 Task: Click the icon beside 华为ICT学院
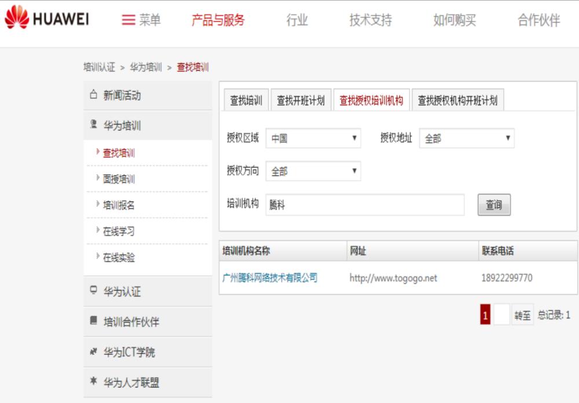tap(93, 351)
